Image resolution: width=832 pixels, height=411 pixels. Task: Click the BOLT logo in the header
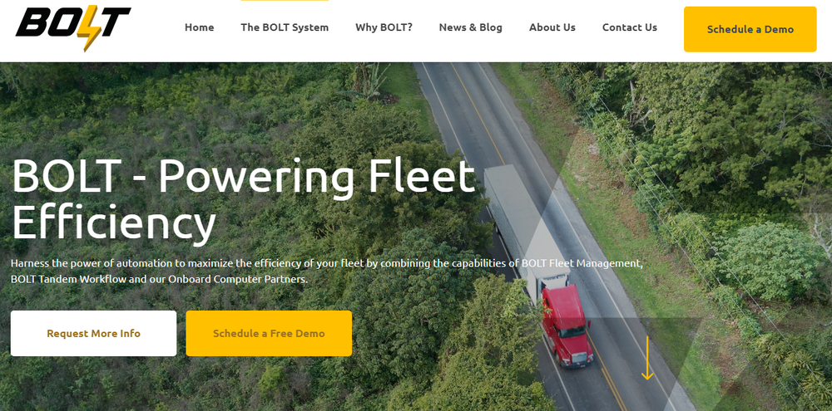click(73, 28)
